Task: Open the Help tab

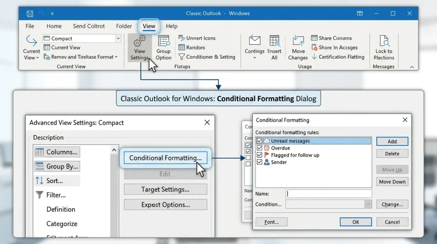Action: point(172,26)
